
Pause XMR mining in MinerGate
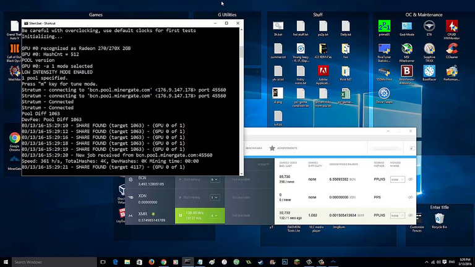181,216
